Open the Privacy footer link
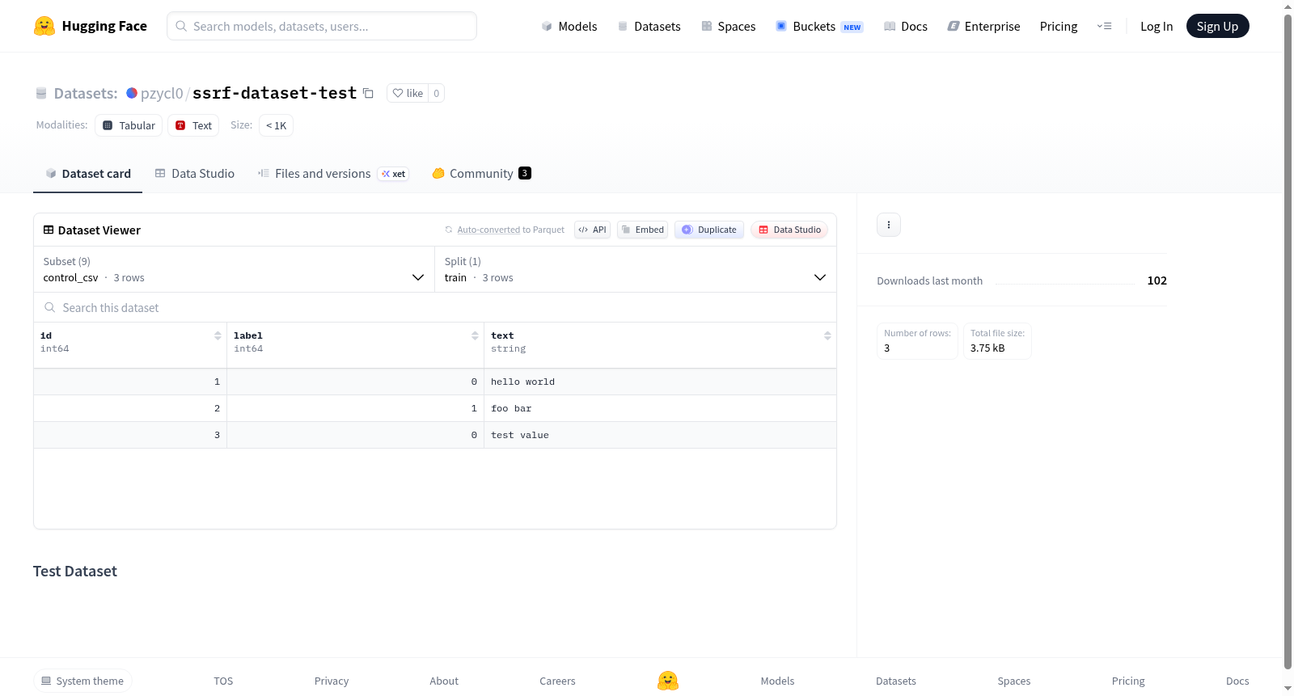Viewport: 1294px width, 696px height. tap(332, 681)
